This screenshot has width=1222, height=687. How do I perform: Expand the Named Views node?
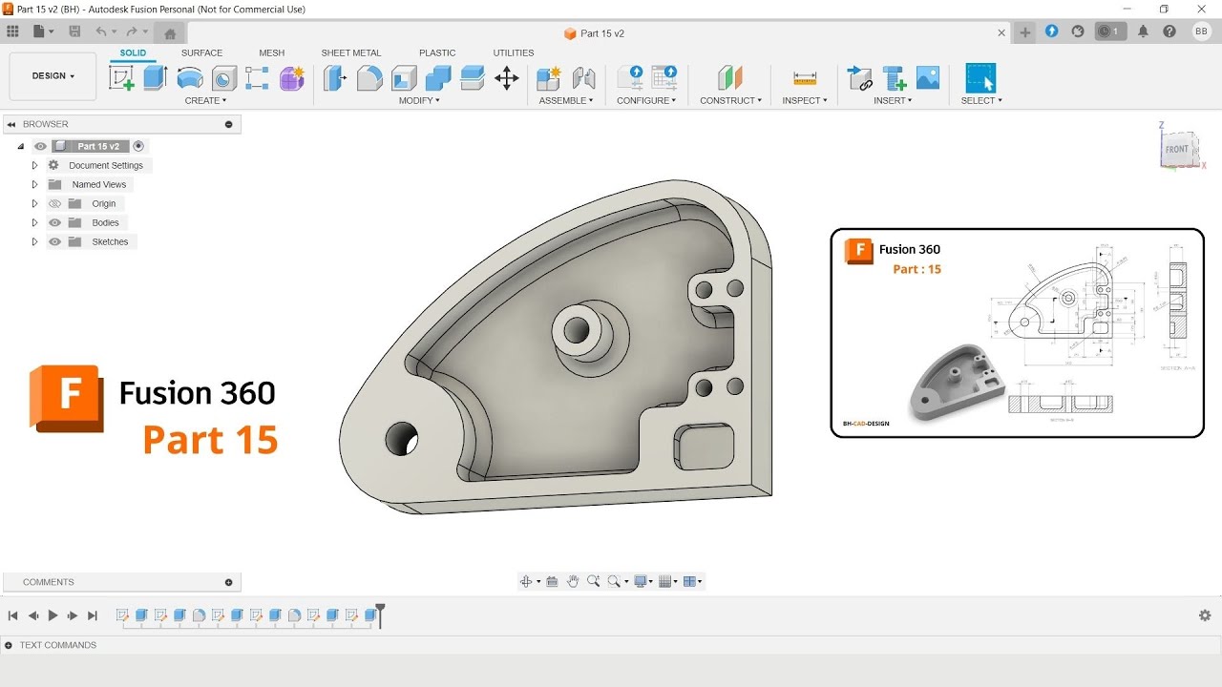[x=34, y=184]
